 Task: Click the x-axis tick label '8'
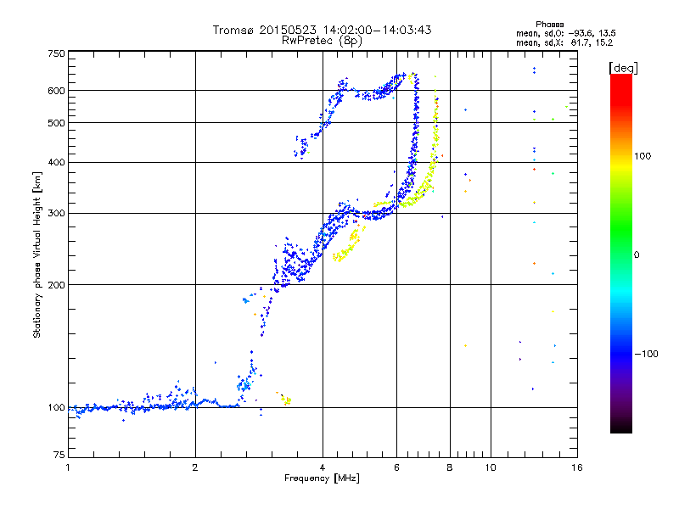pos(450,467)
